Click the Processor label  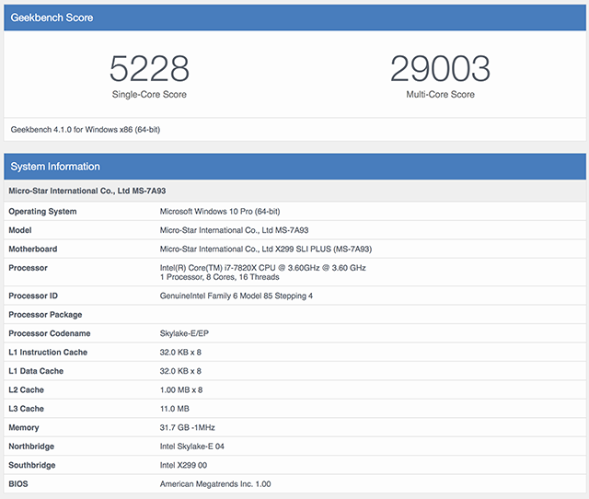pyautogui.click(x=28, y=268)
